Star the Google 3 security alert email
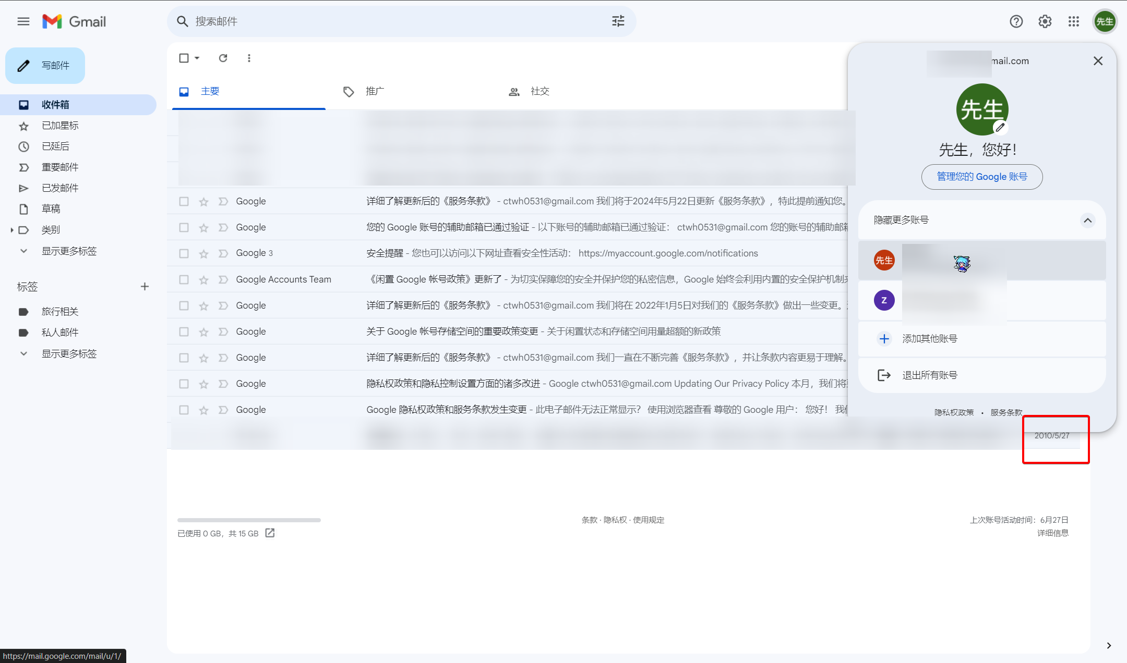Viewport: 1127px width, 663px height. (x=203, y=254)
